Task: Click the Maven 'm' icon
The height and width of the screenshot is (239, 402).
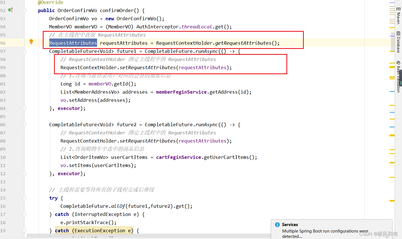Action: pos(398,9)
